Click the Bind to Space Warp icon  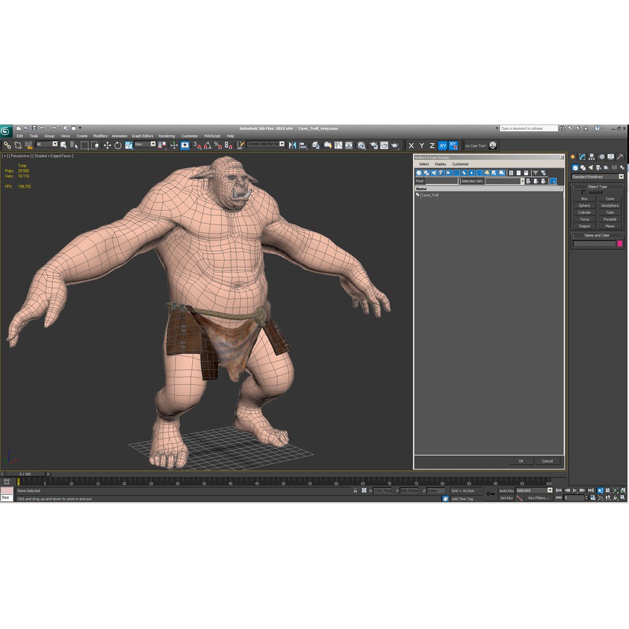click(29, 145)
